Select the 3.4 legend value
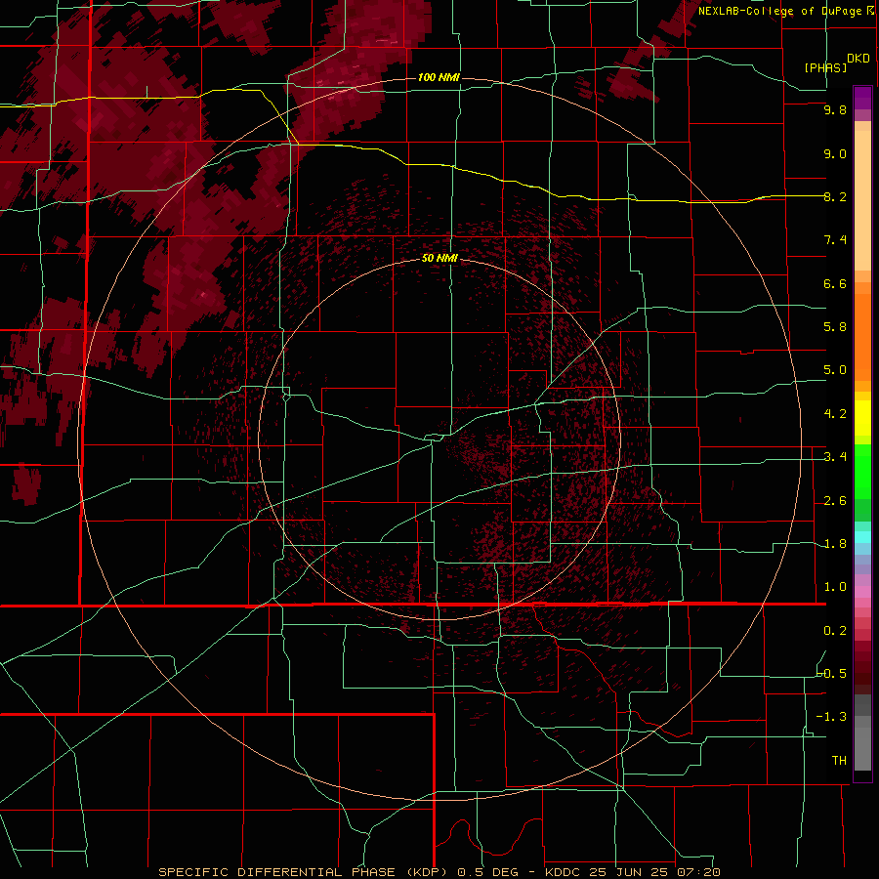Viewport: 879px width, 879px height. click(835, 457)
